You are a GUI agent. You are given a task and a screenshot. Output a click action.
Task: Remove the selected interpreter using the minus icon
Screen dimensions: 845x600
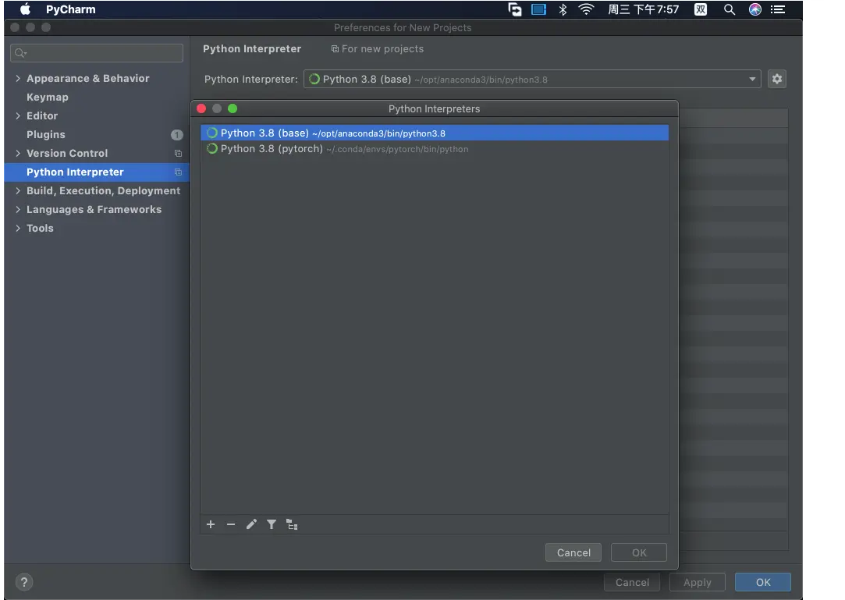(231, 524)
